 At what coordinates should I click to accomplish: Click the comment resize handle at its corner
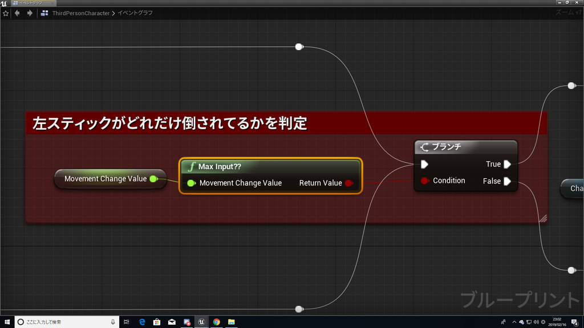[544, 217]
